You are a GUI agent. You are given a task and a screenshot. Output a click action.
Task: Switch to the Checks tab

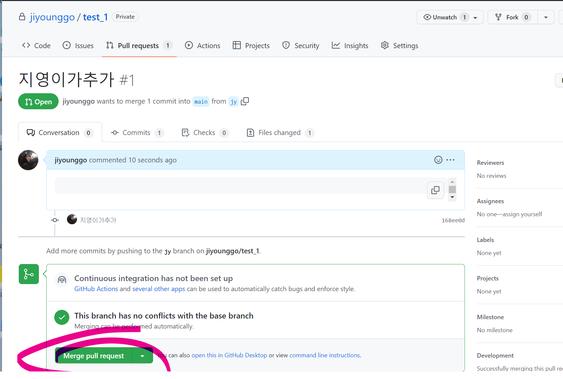pos(205,133)
